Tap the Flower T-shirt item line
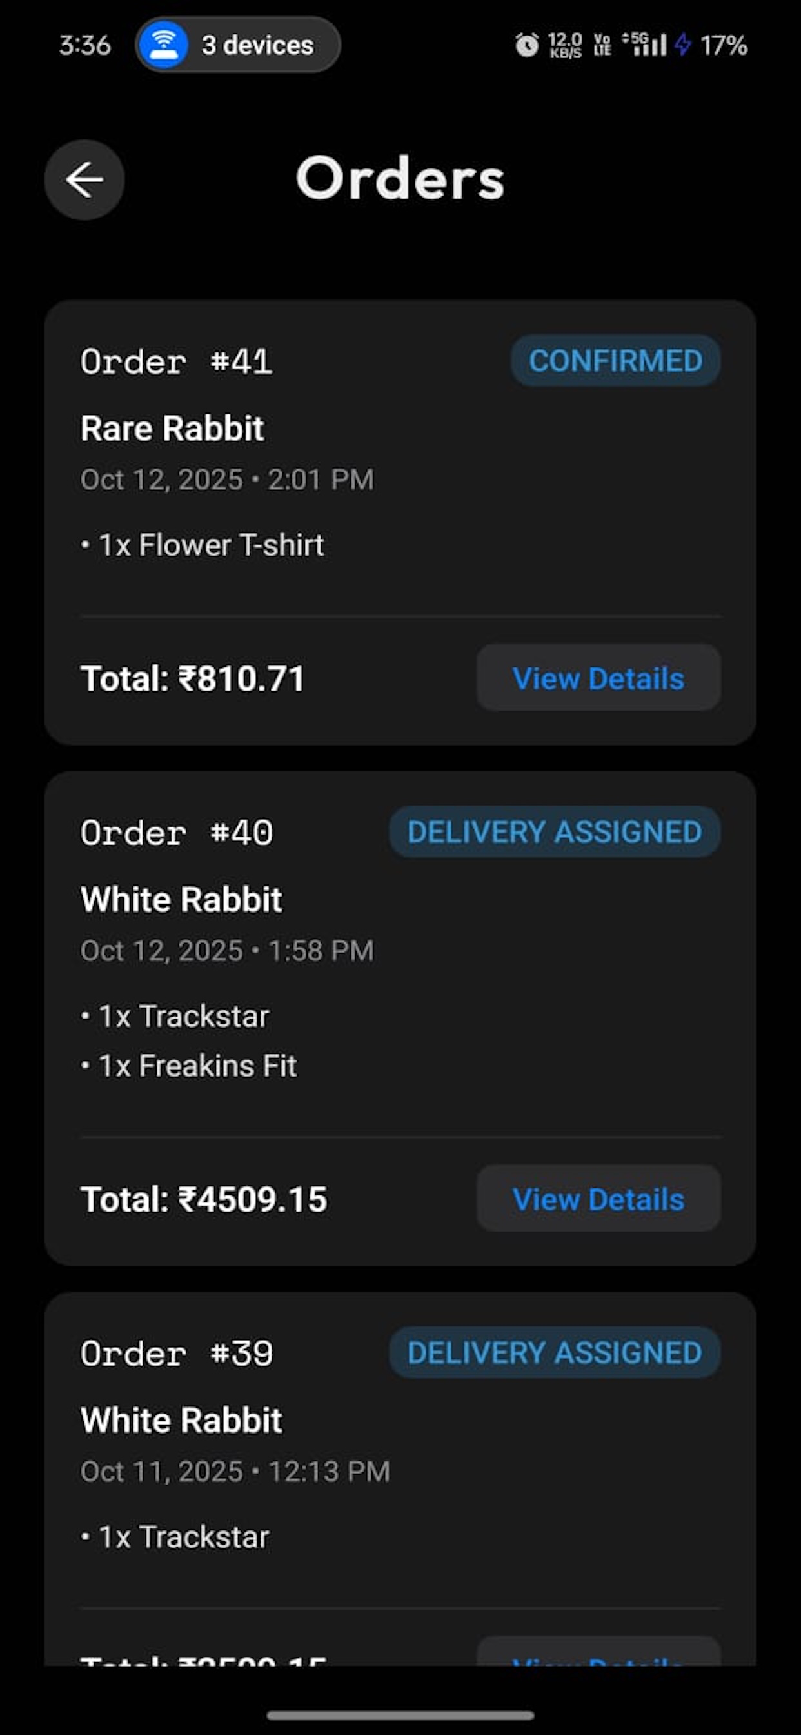801x1735 pixels. pos(202,545)
